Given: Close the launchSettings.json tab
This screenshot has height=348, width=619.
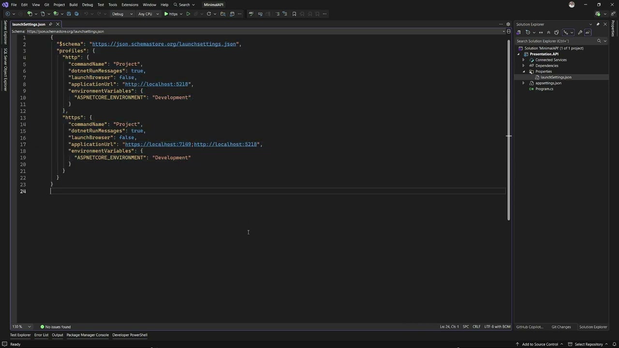Looking at the screenshot, I should click(x=58, y=24).
